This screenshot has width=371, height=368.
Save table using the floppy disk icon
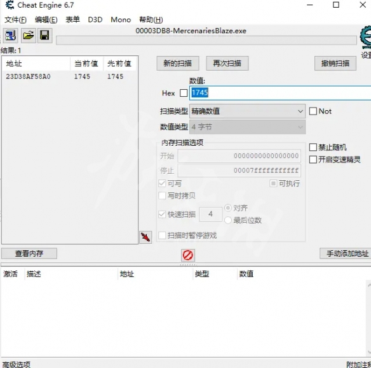(44, 36)
